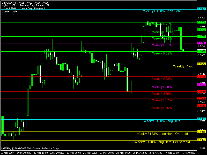This screenshot has width=207, height=155.
Task: Select the magenta 1.9714 price tag
Action: 201,43
